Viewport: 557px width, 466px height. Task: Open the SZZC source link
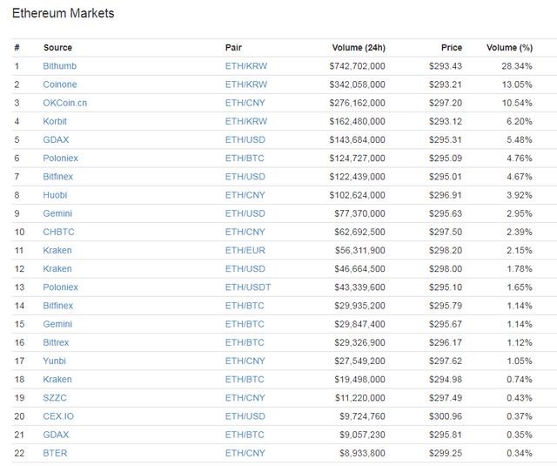coord(55,398)
